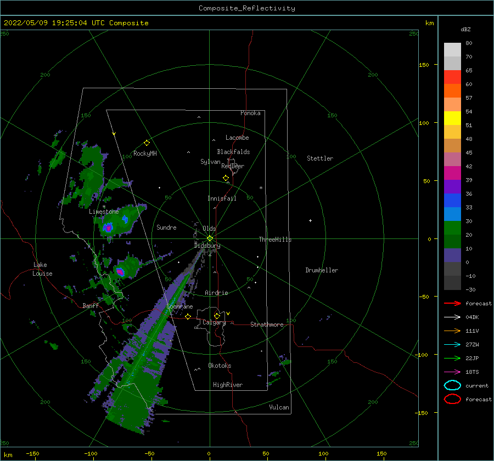Click yellow diamond marker west of Calgary
The width and height of the screenshot is (494, 461).
point(188,316)
